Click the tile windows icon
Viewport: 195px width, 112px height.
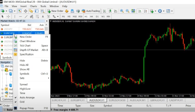pyautogui.click(x=133, y=11)
